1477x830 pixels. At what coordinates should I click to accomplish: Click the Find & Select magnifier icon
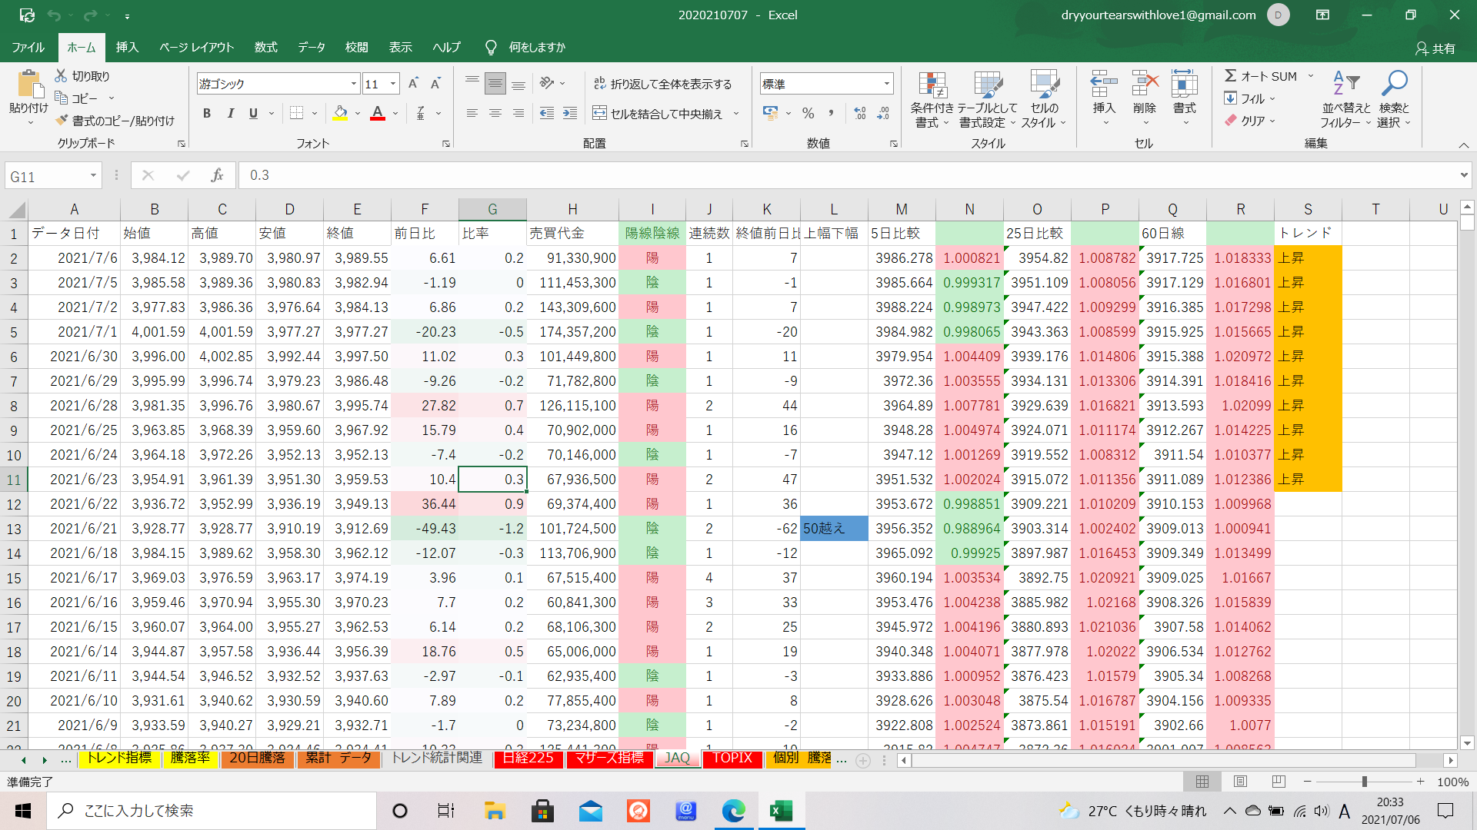pos(1394,84)
